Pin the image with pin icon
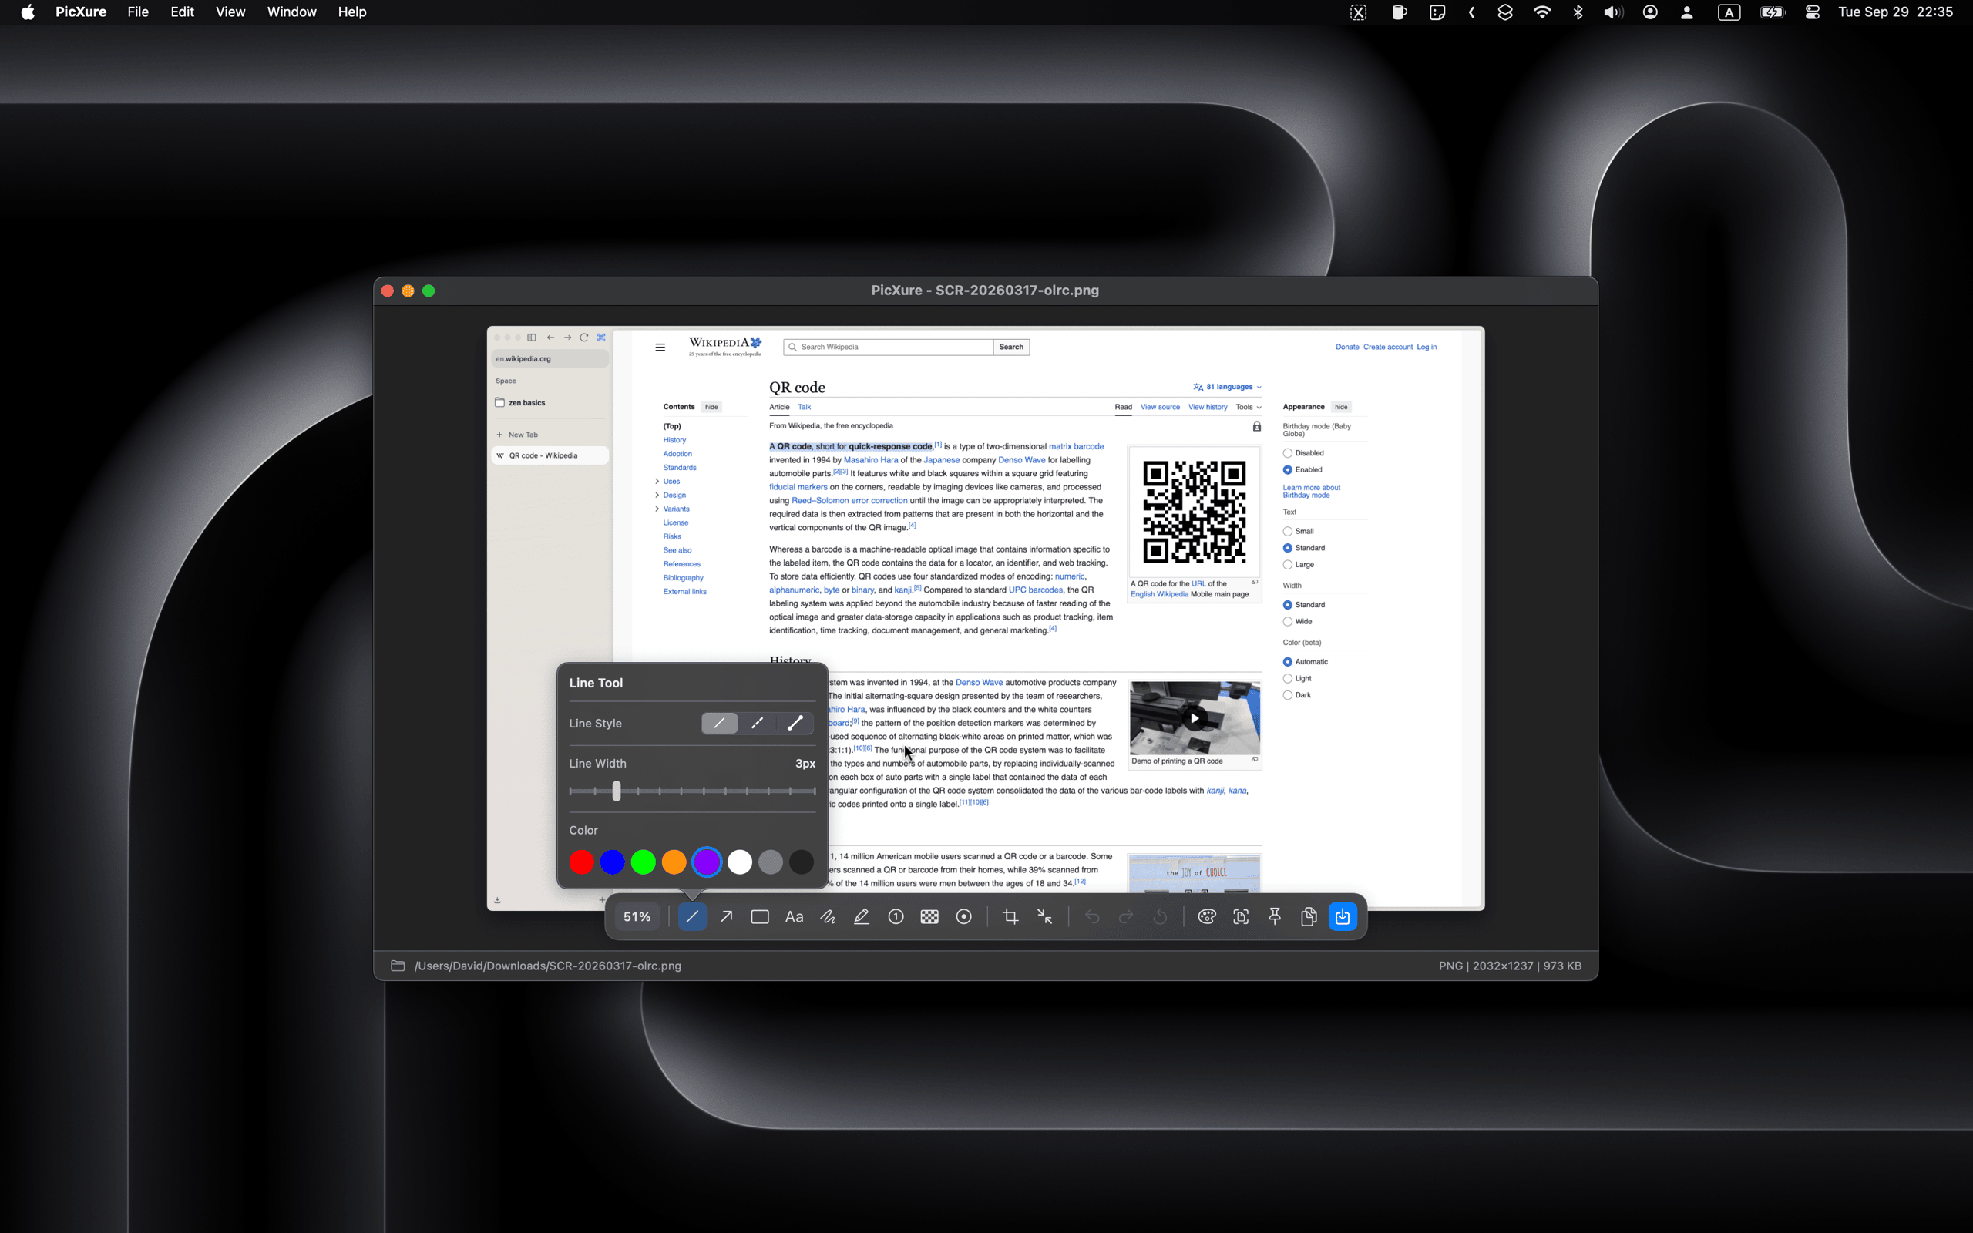 (1275, 916)
